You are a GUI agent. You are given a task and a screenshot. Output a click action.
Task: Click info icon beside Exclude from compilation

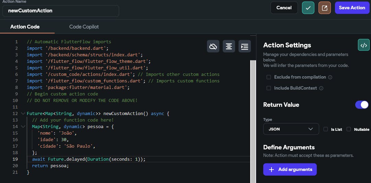point(330,77)
